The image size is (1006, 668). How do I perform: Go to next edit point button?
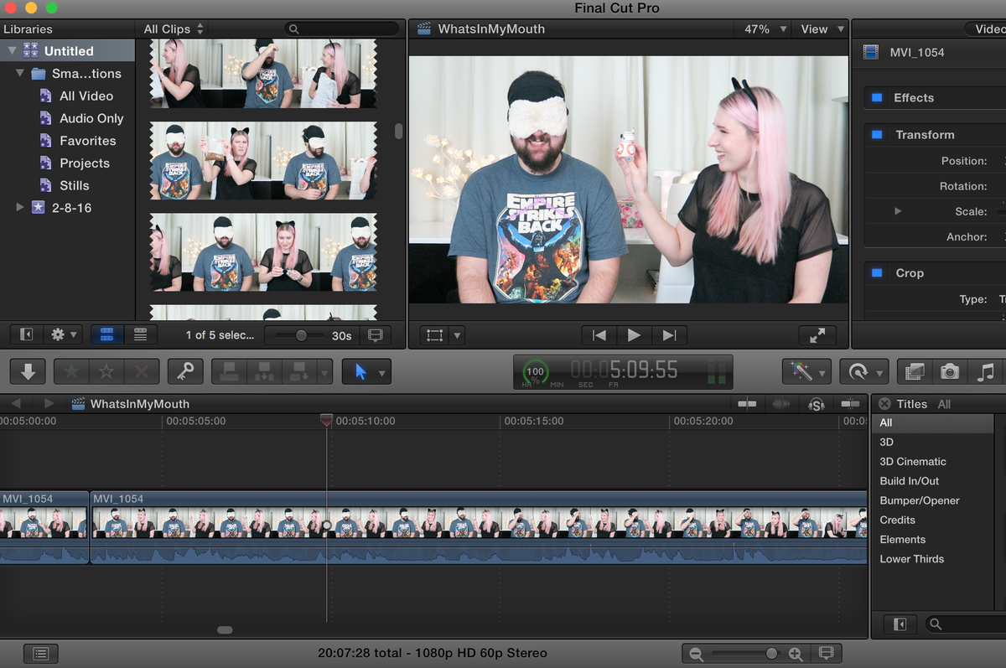(x=669, y=335)
